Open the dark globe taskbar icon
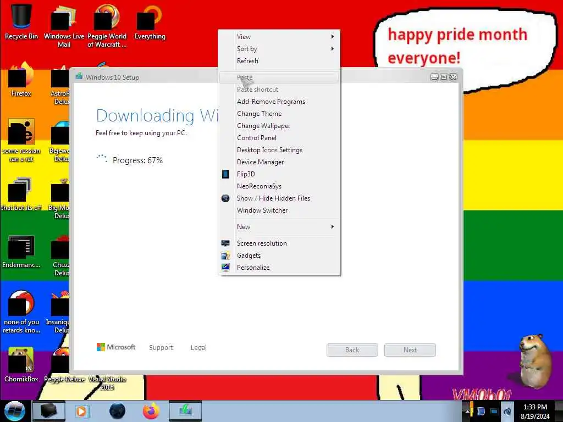The height and width of the screenshot is (422, 563). pos(118,411)
